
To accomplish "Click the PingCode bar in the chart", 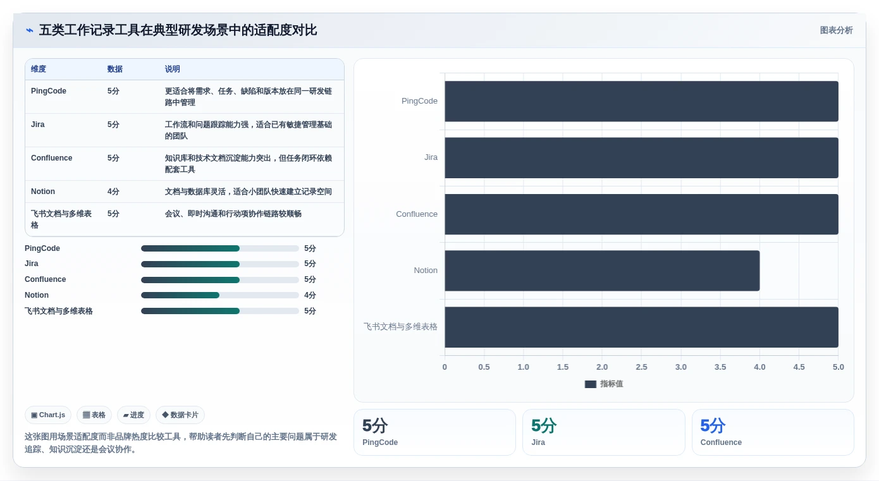I will click(x=641, y=101).
